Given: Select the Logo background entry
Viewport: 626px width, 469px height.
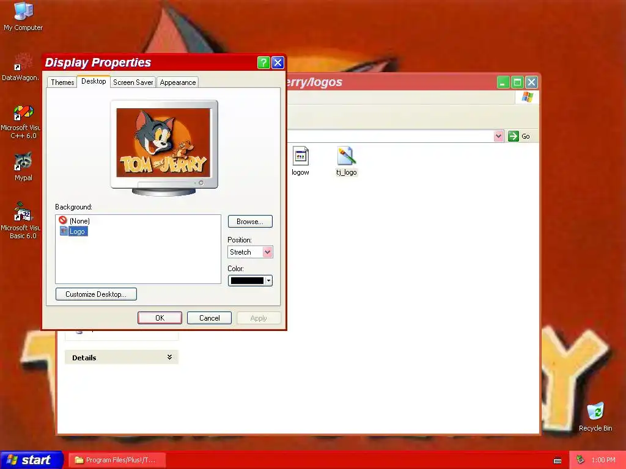Looking at the screenshot, I should pyautogui.click(x=73, y=231).
